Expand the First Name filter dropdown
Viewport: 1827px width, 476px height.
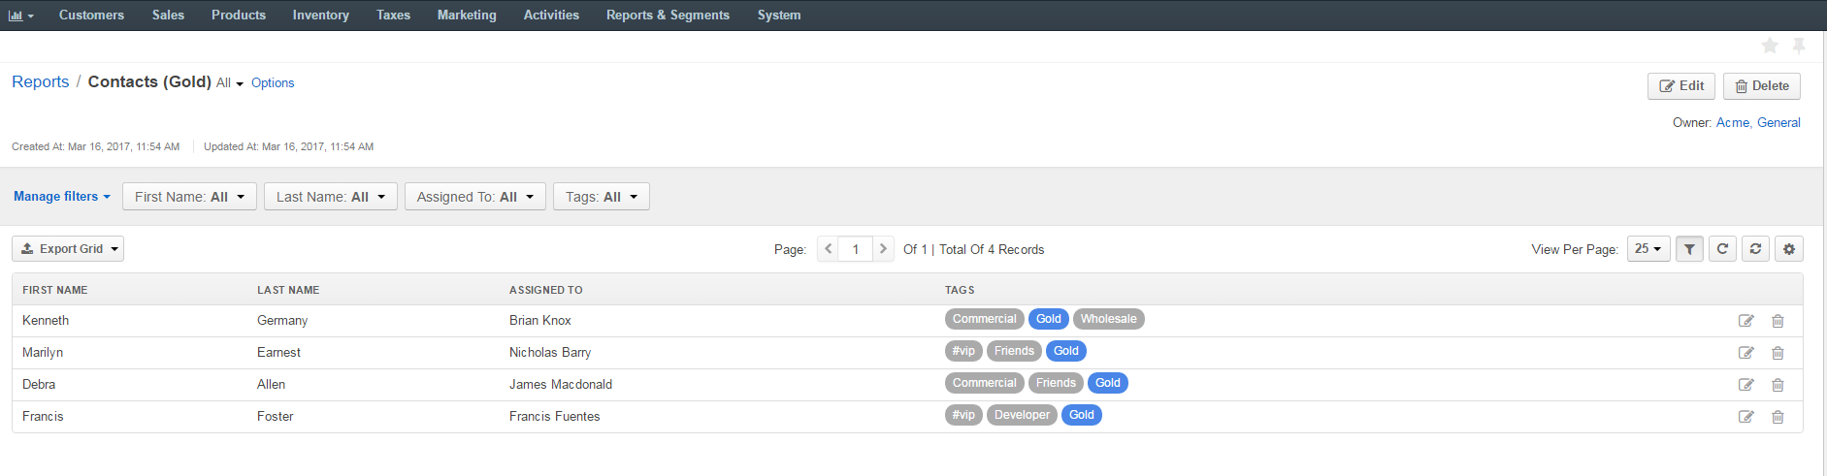(x=190, y=197)
